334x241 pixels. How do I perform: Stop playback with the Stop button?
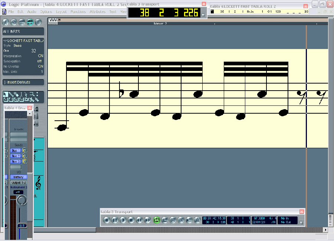[x=131, y=220]
